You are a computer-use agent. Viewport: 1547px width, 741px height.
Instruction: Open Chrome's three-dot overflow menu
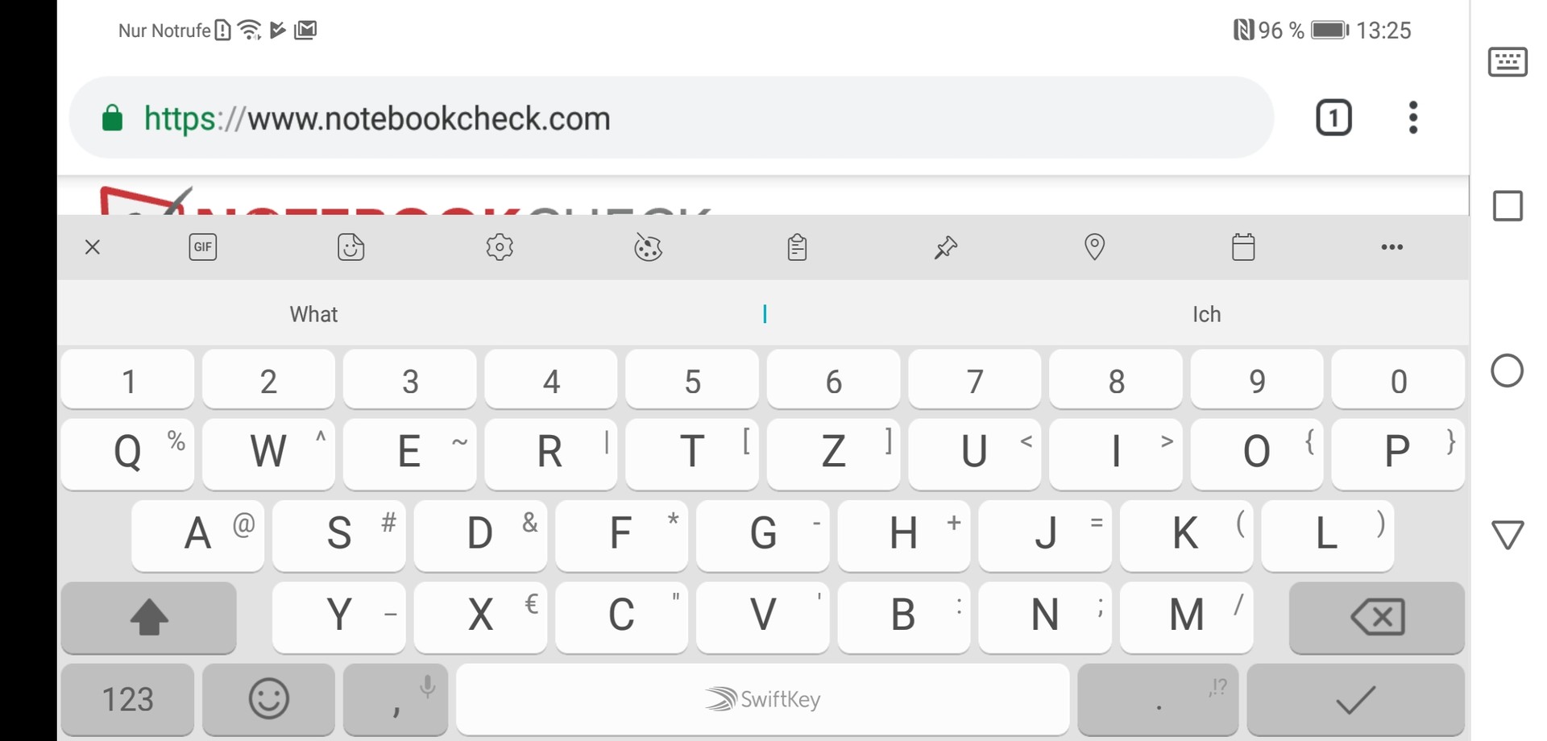pos(1412,118)
